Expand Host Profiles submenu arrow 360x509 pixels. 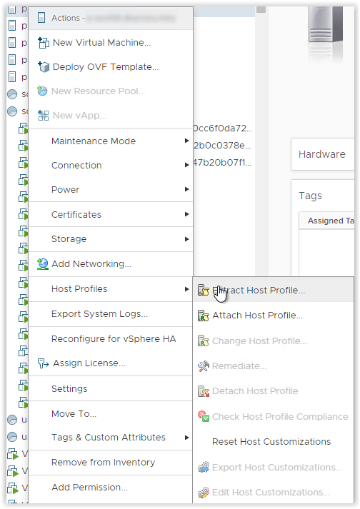(x=186, y=289)
